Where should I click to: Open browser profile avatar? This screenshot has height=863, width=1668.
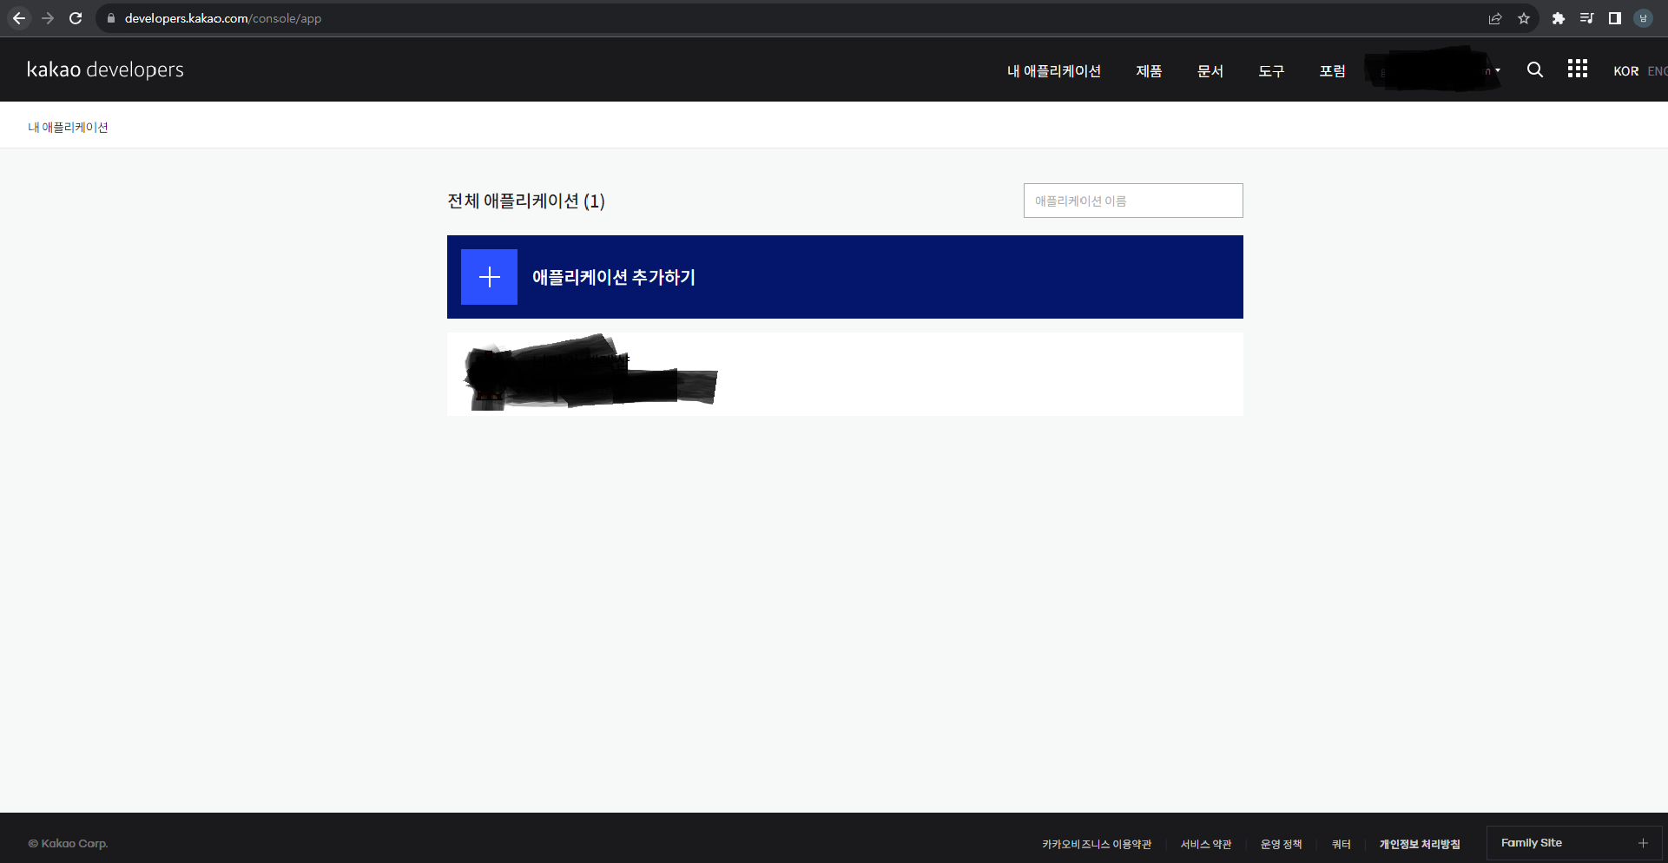click(1643, 18)
